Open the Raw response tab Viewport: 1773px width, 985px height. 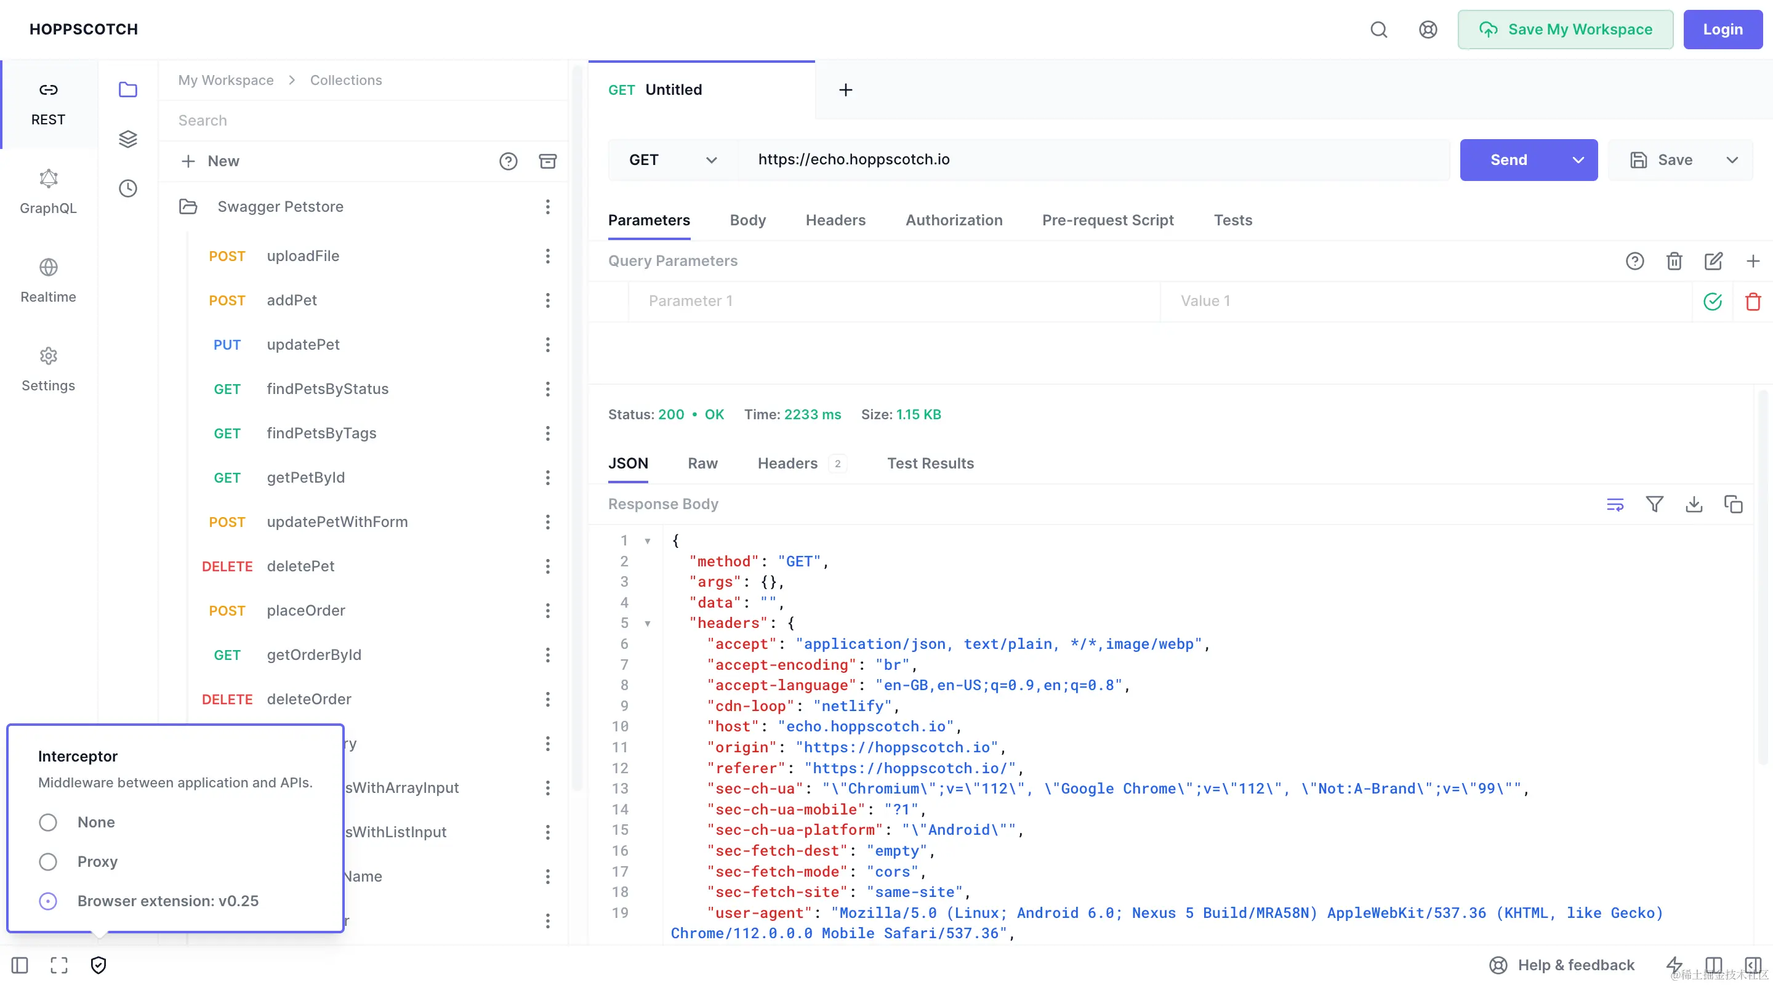pos(702,463)
